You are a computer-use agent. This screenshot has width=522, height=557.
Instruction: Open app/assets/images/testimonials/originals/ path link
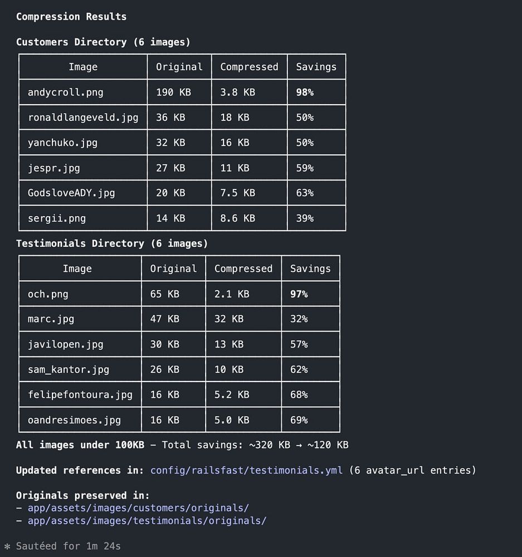click(147, 521)
